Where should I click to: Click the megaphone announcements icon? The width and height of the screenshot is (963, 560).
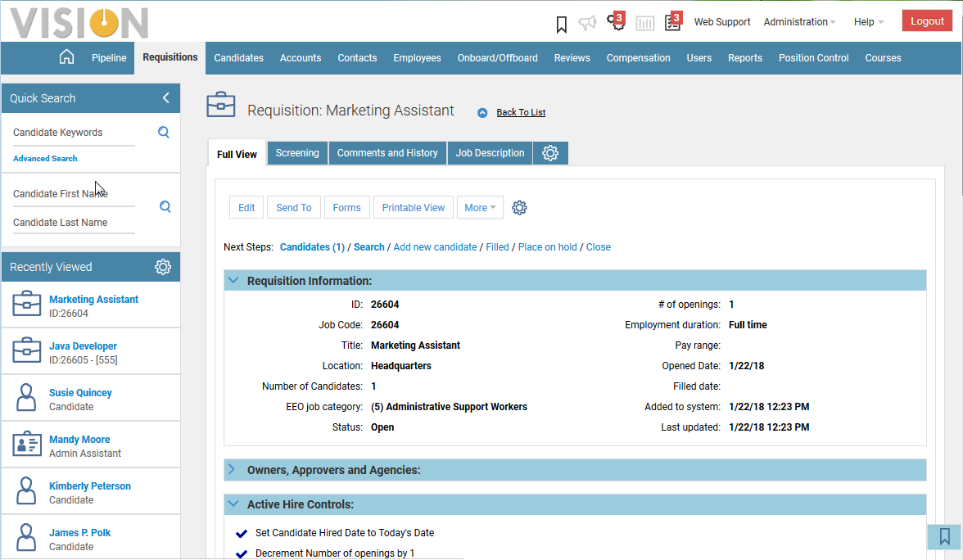point(587,23)
